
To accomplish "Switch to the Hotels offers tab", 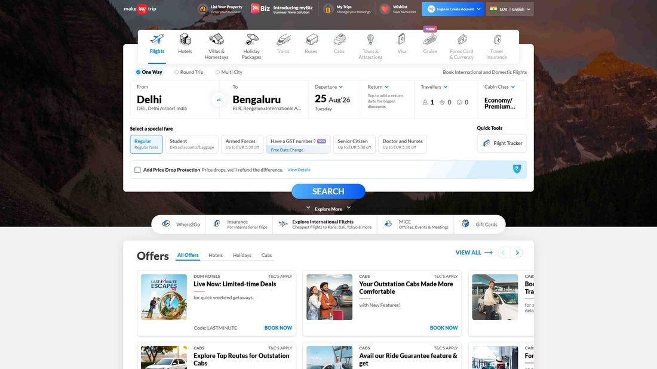I will click(x=216, y=255).
